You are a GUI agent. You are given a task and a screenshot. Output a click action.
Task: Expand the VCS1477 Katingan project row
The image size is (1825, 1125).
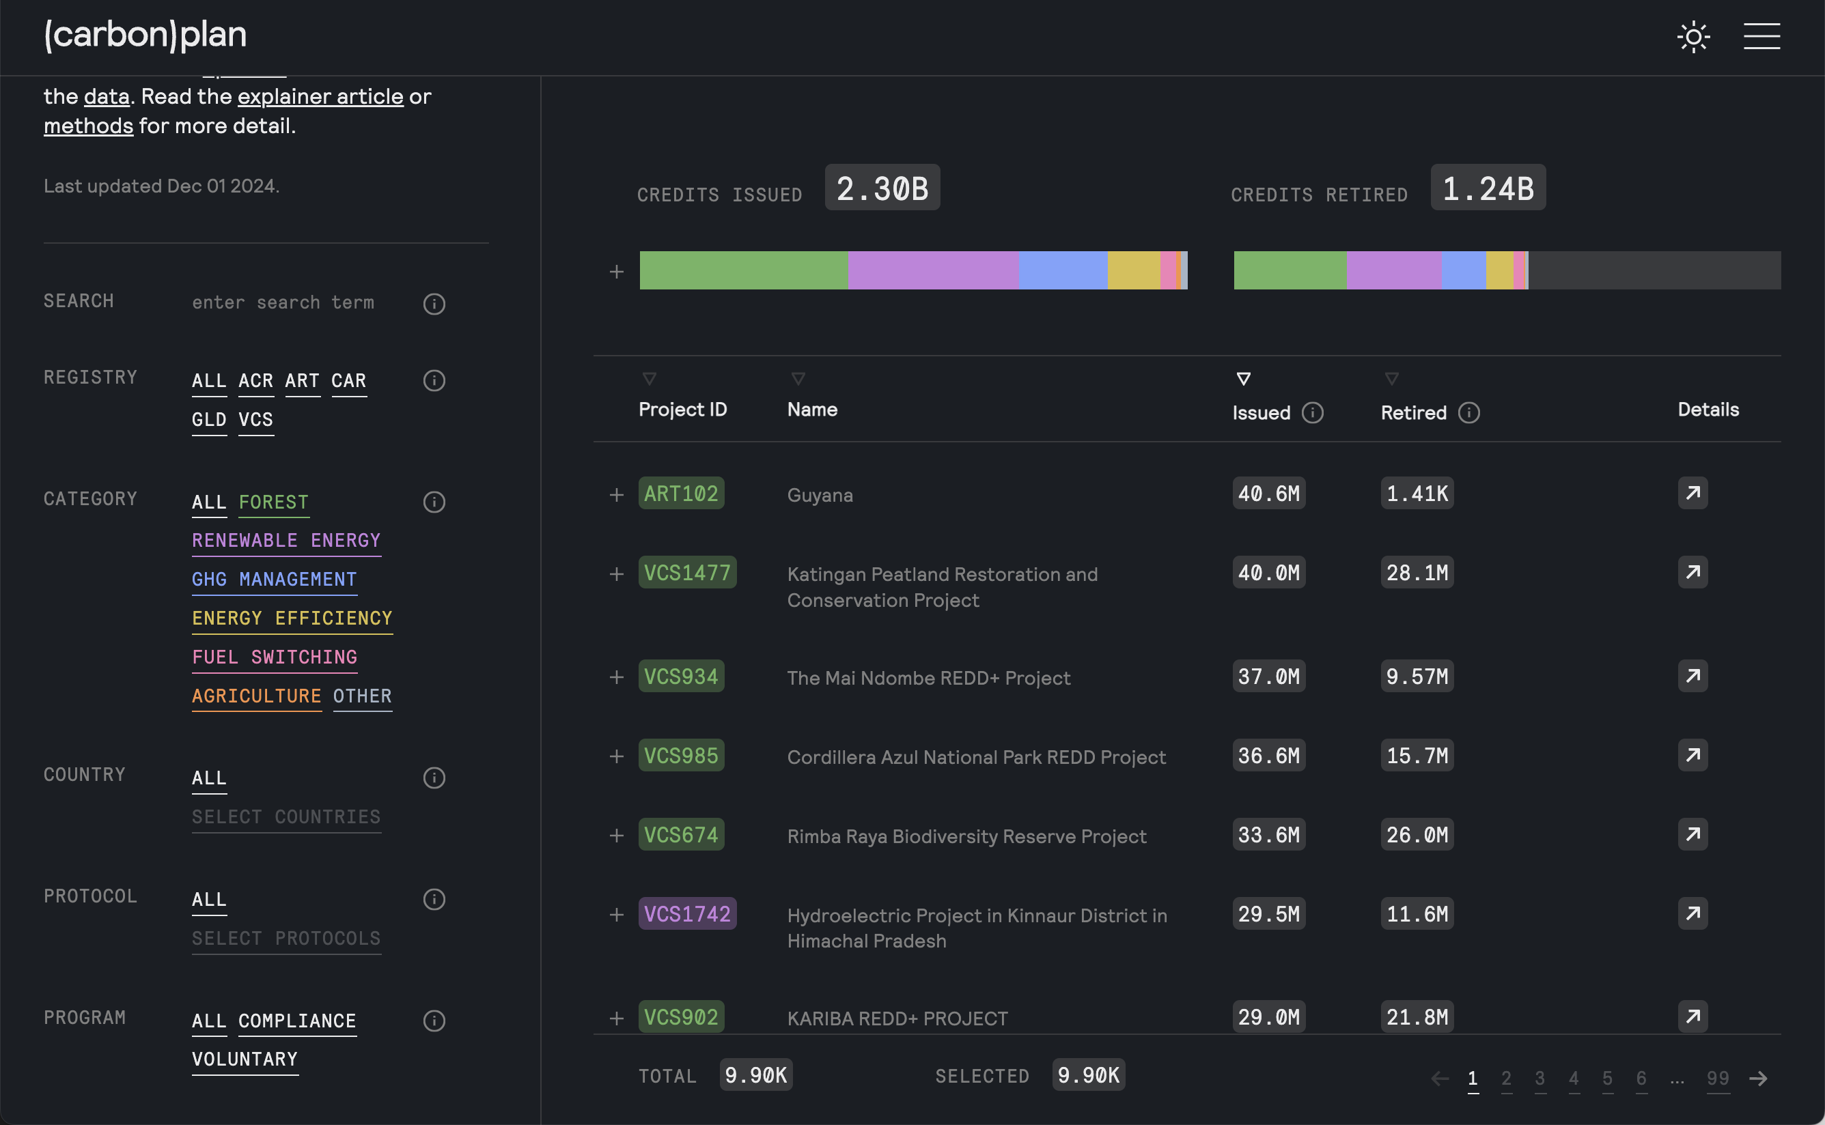(616, 574)
